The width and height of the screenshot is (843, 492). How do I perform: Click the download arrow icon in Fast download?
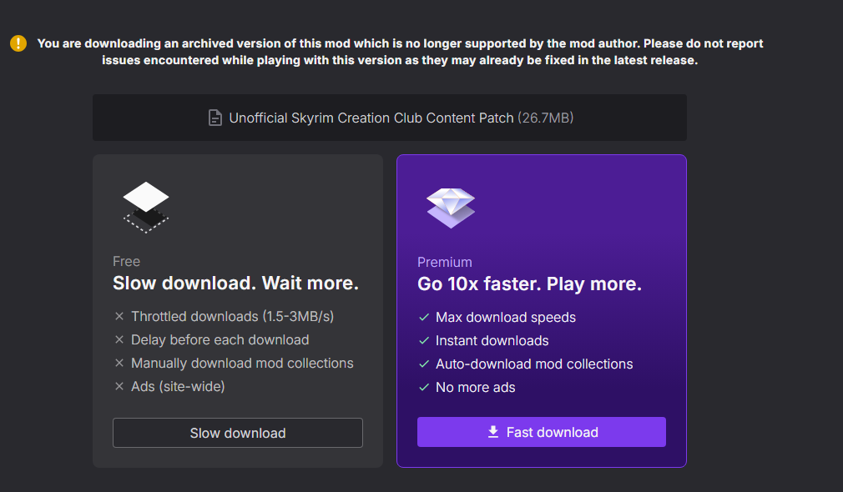pyautogui.click(x=493, y=432)
